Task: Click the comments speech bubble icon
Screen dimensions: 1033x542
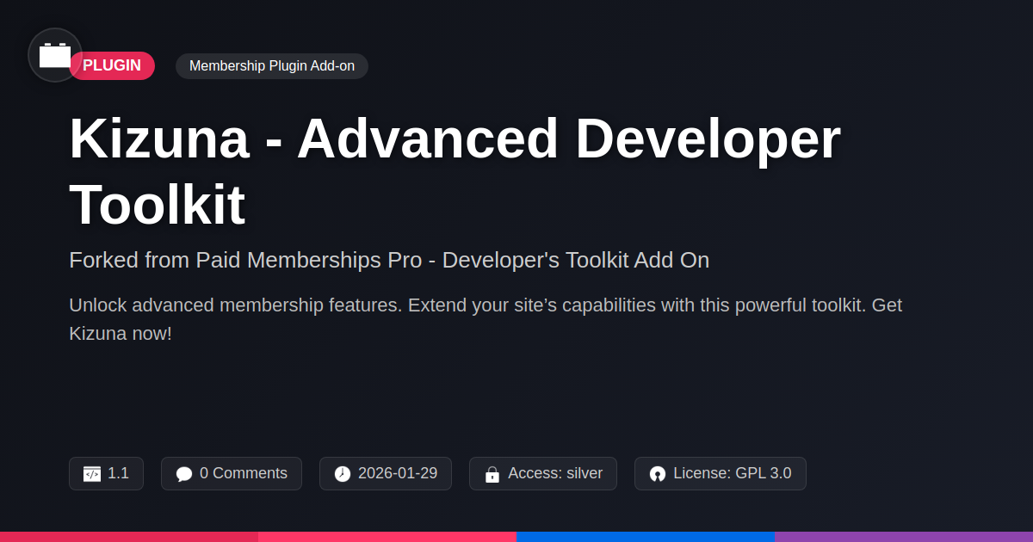Action: point(184,474)
